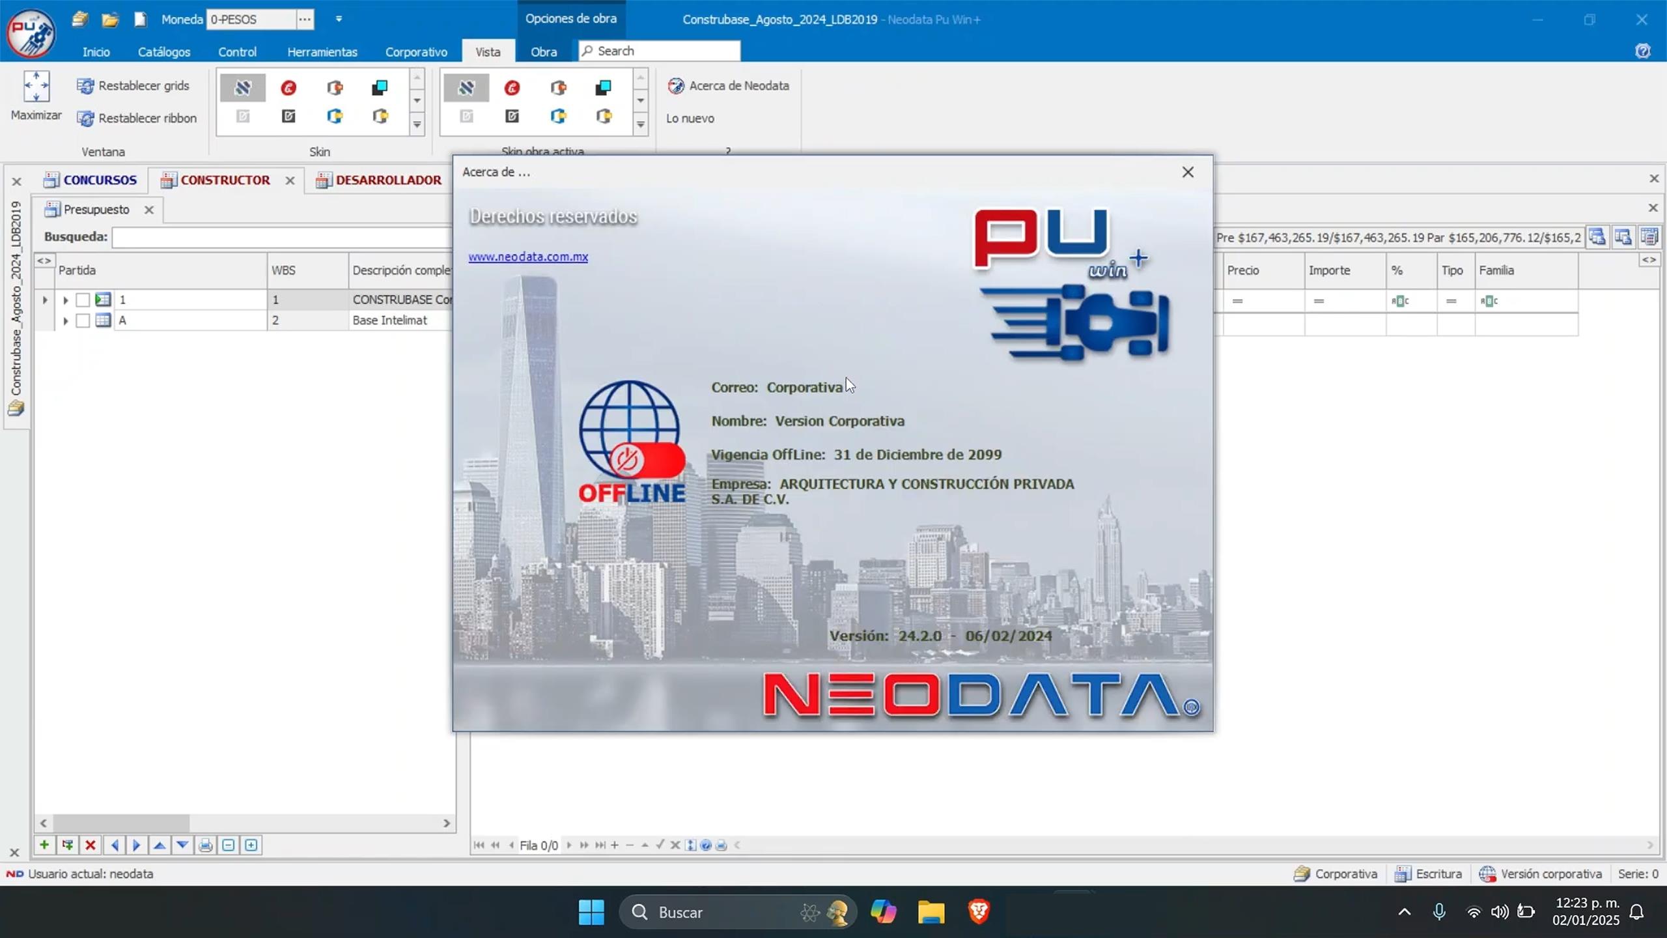Select the Maximizar window icon
1667x938 pixels.
(36, 87)
